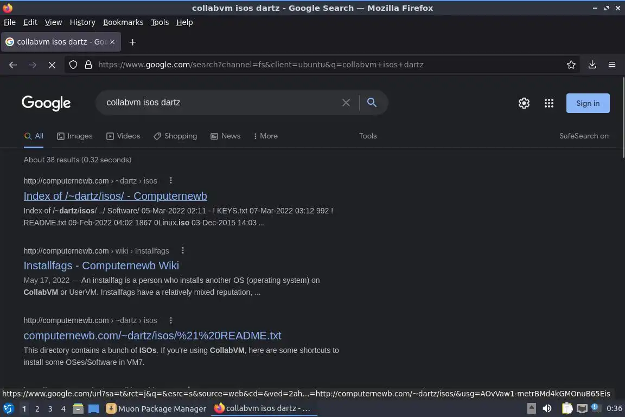Submit search with the magnifier icon
Image resolution: width=625 pixels, height=417 pixels.
coord(372,103)
